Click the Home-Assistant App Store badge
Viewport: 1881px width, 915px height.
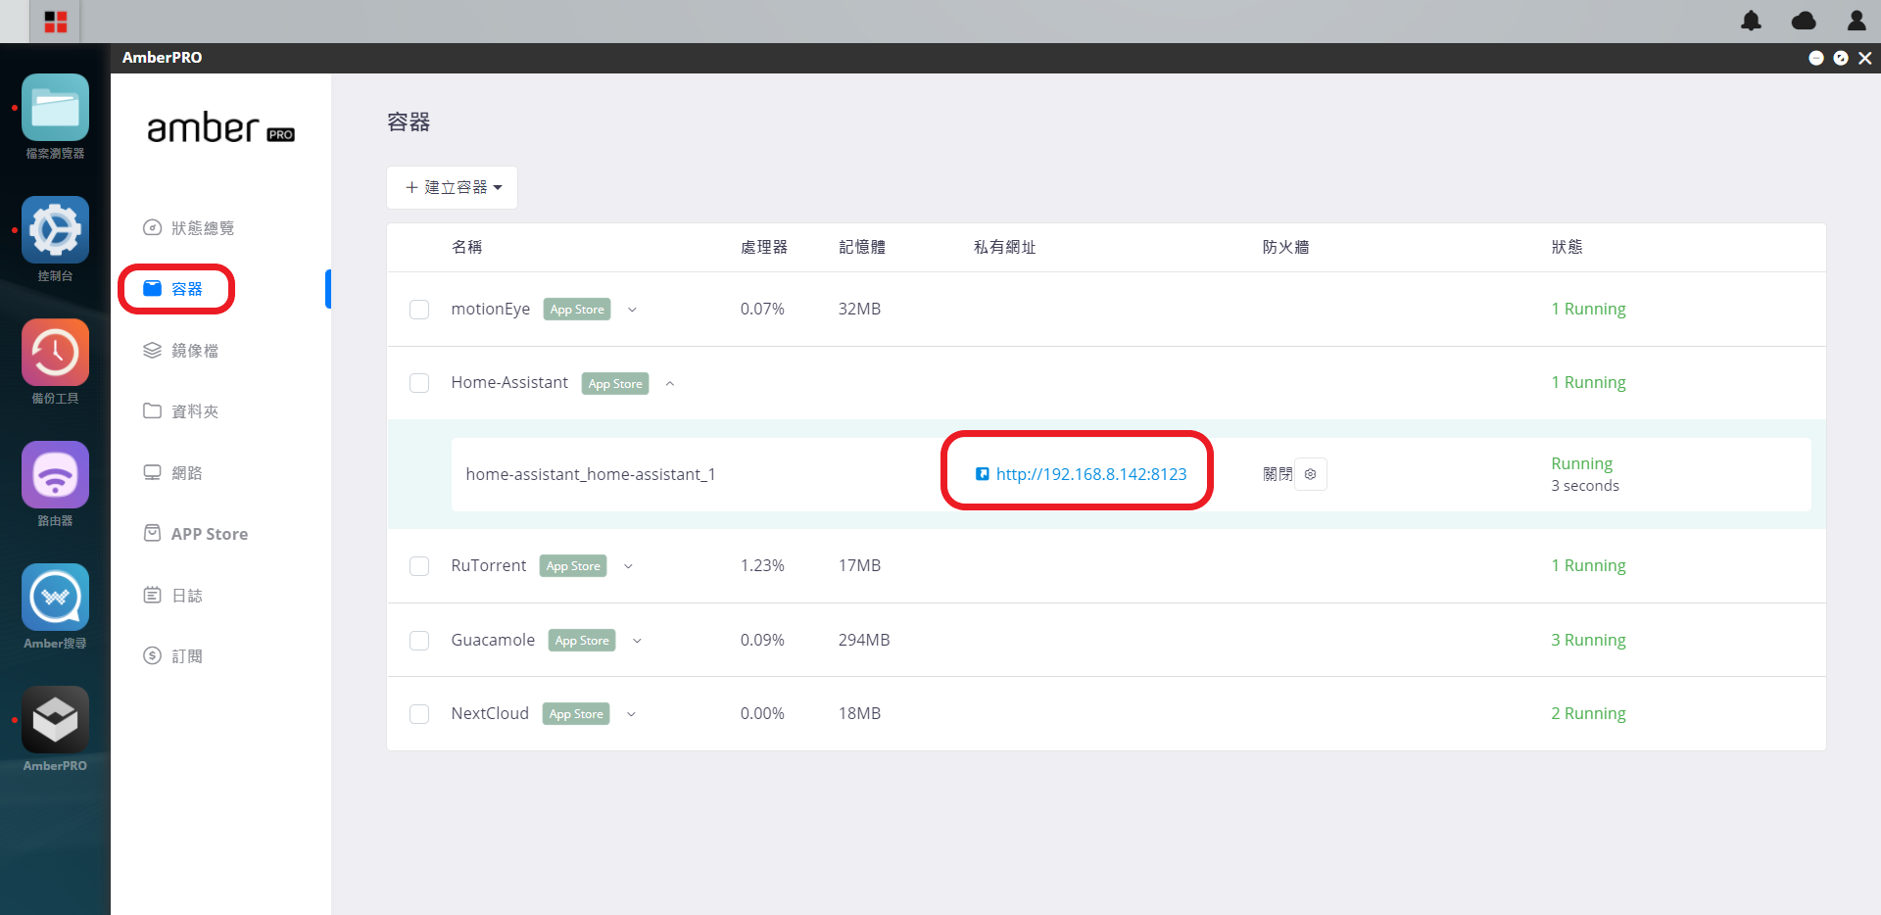pos(615,384)
